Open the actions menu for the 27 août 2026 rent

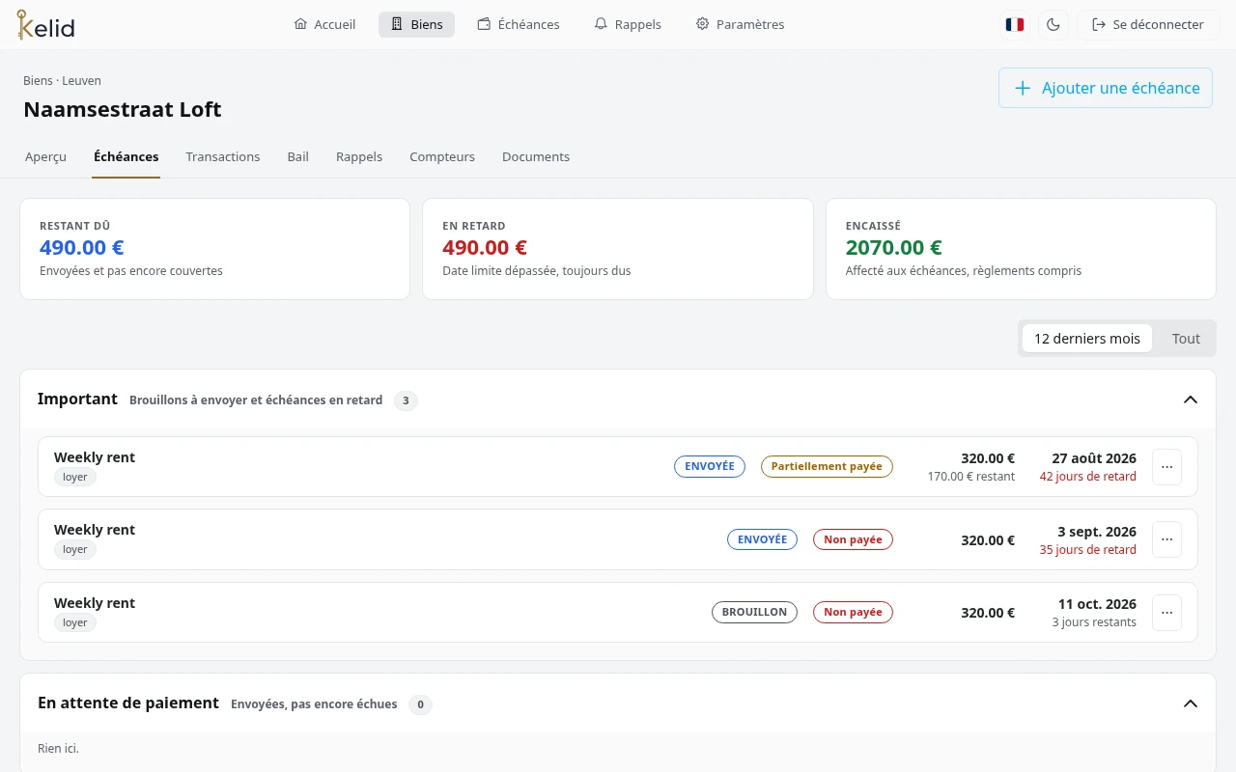[x=1166, y=467]
